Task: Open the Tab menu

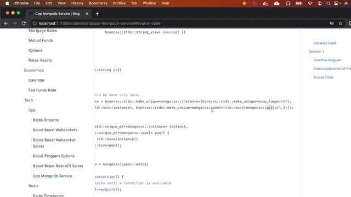Action: (134, 3)
